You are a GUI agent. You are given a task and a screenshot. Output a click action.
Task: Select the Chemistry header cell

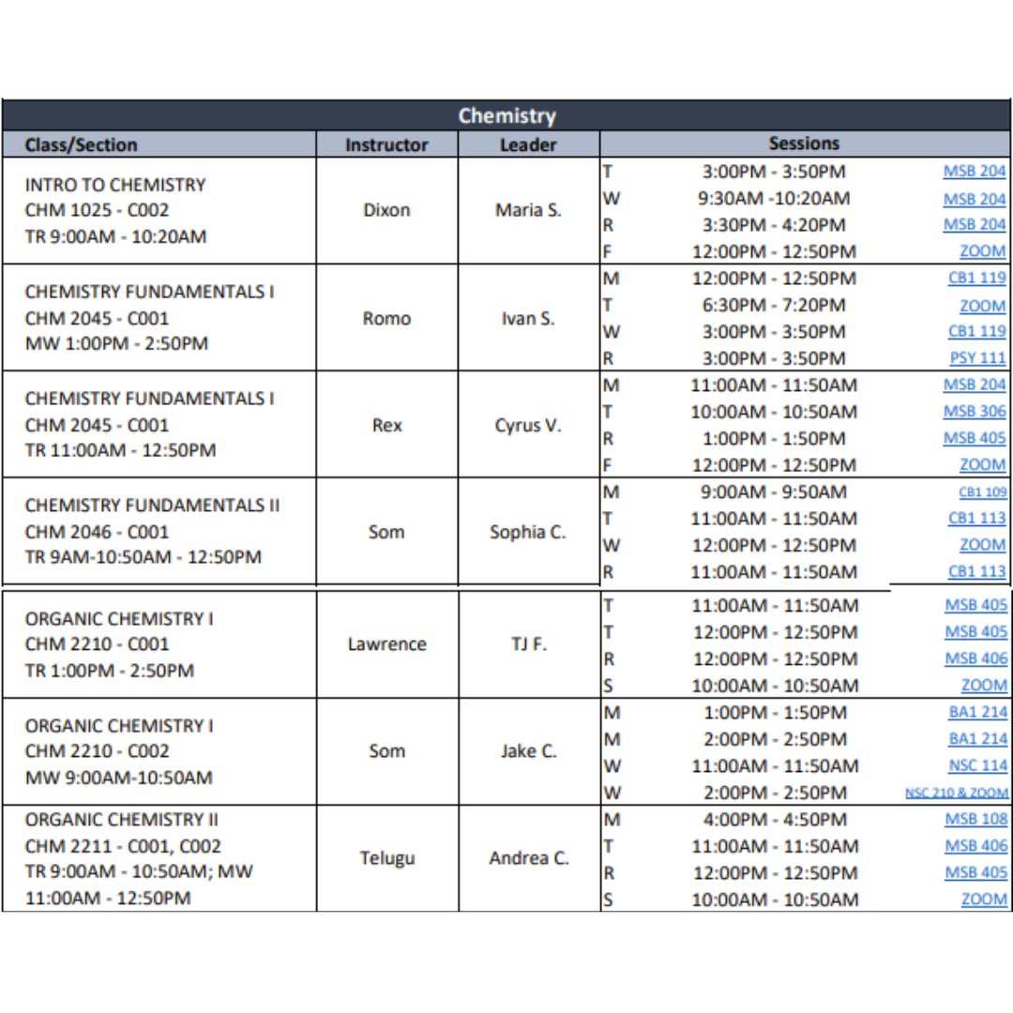(x=506, y=115)
